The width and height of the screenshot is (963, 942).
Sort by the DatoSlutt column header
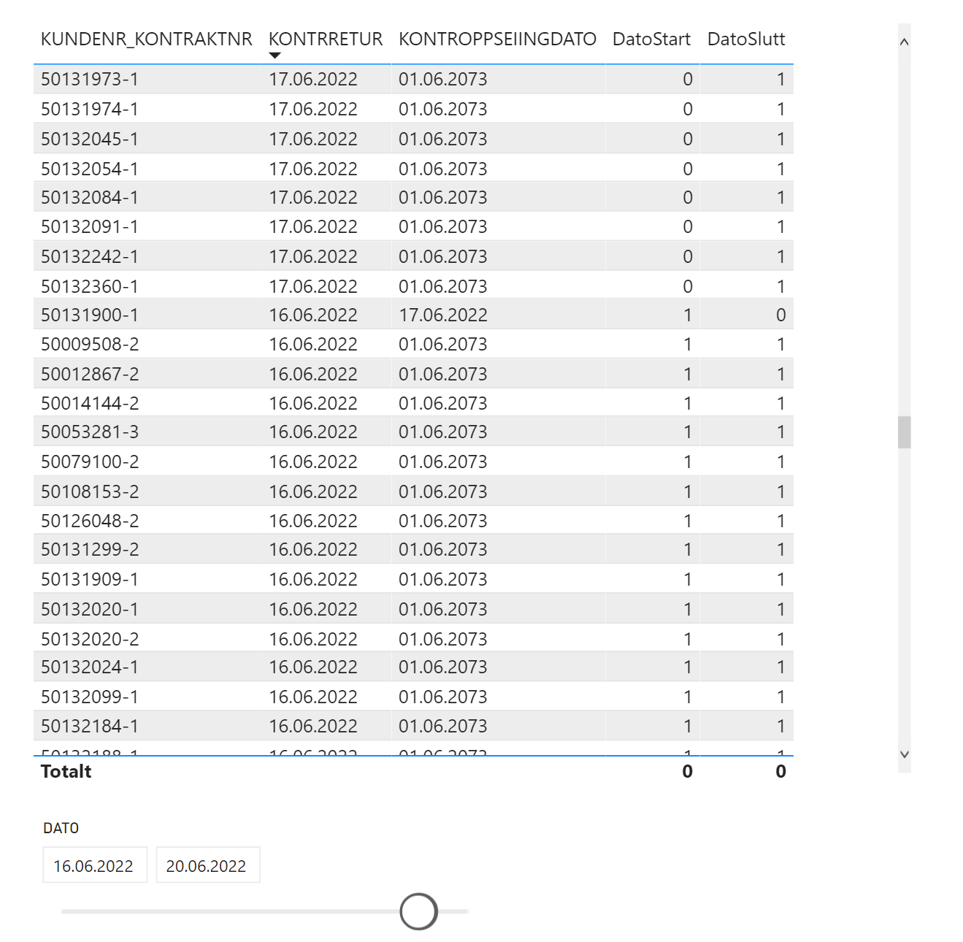point(746,39)
